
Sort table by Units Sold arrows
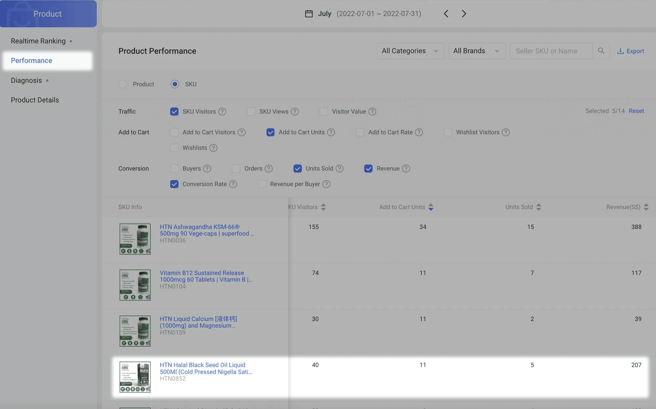coord(539,207)
